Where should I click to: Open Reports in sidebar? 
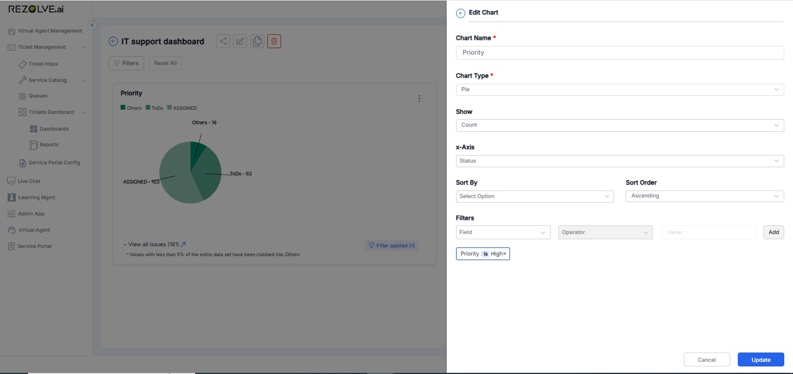coord(49,145)
